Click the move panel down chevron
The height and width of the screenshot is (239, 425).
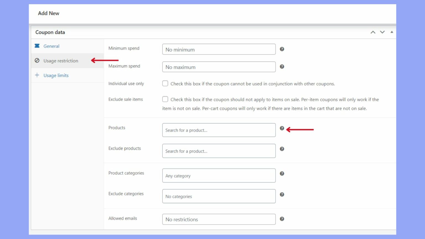(382, 32)
